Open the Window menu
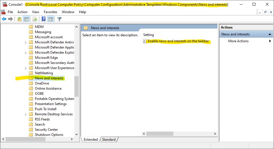 (68, 12)
